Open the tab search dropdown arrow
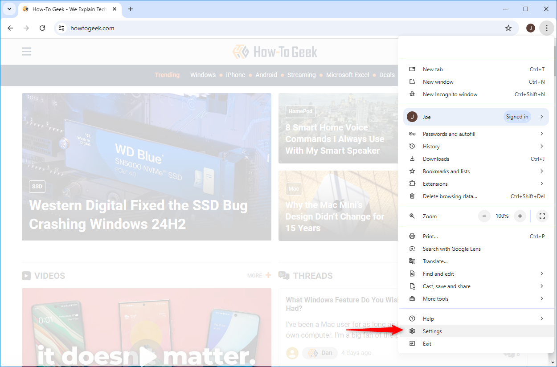 click(9, 9)
